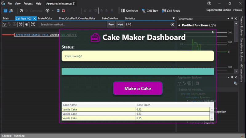Open the dropdown next to the clock icon
Image resolution: width=246 pixels, height=138 pixels.
[x=53, y=11]
